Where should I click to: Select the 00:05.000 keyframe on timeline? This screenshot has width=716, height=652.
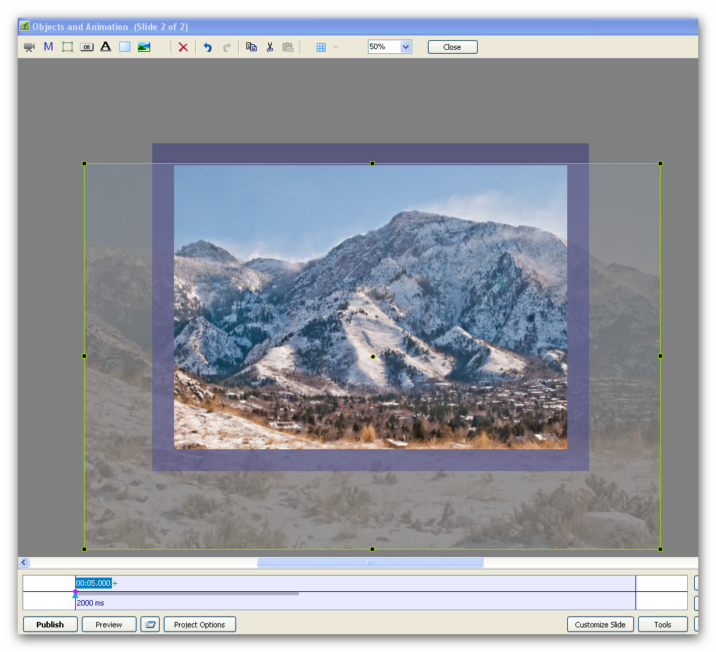tap(94, 583)
